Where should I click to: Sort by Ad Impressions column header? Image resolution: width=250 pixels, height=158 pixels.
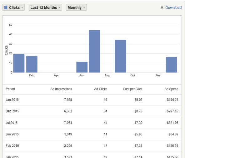click(61, 89)
